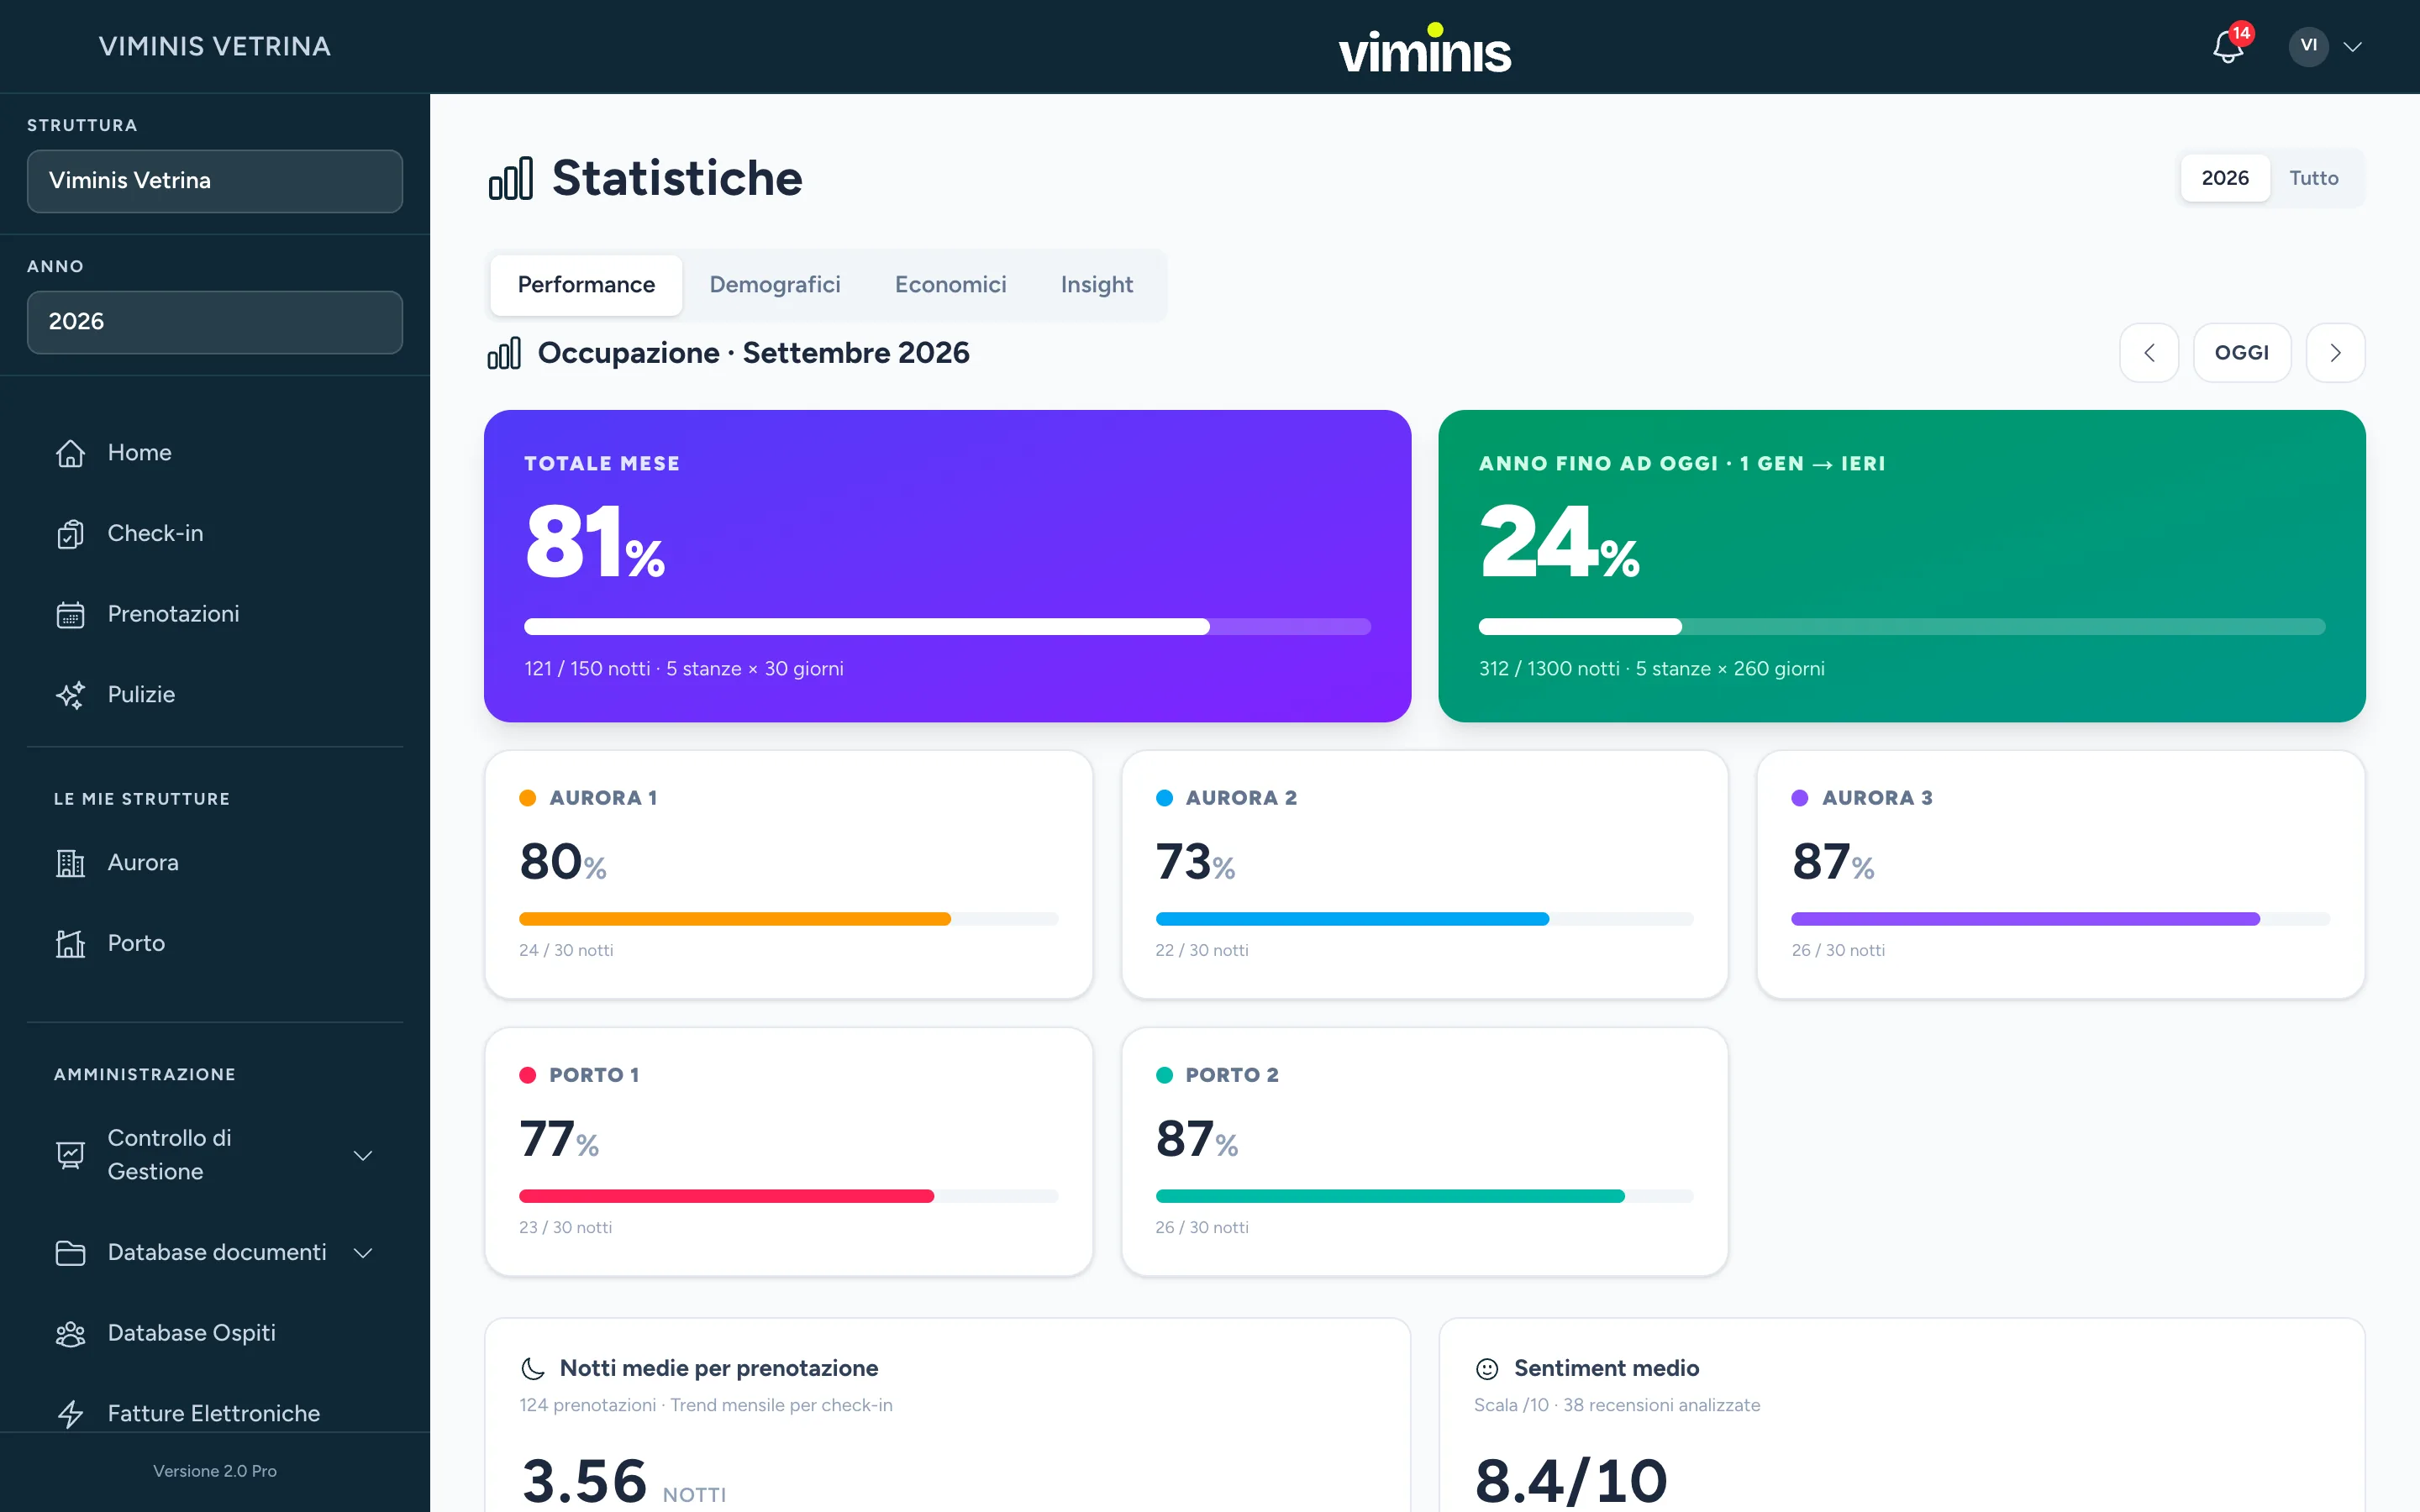Select the 2026 period toggle

click(2224, 178)
